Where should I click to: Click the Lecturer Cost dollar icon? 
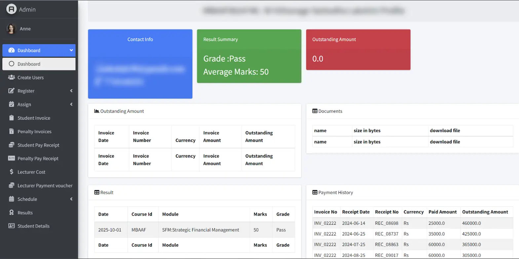[12, 172]
